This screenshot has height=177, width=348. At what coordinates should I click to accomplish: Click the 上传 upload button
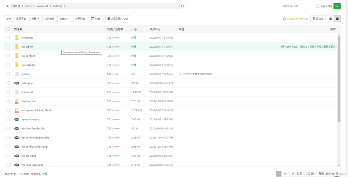pos(8,19)
